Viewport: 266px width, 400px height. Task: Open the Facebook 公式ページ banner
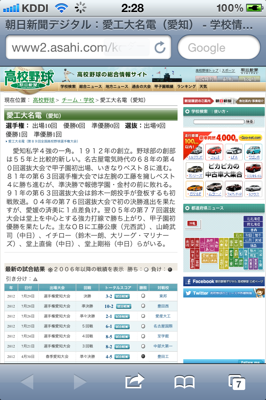(x=224, y=281)
